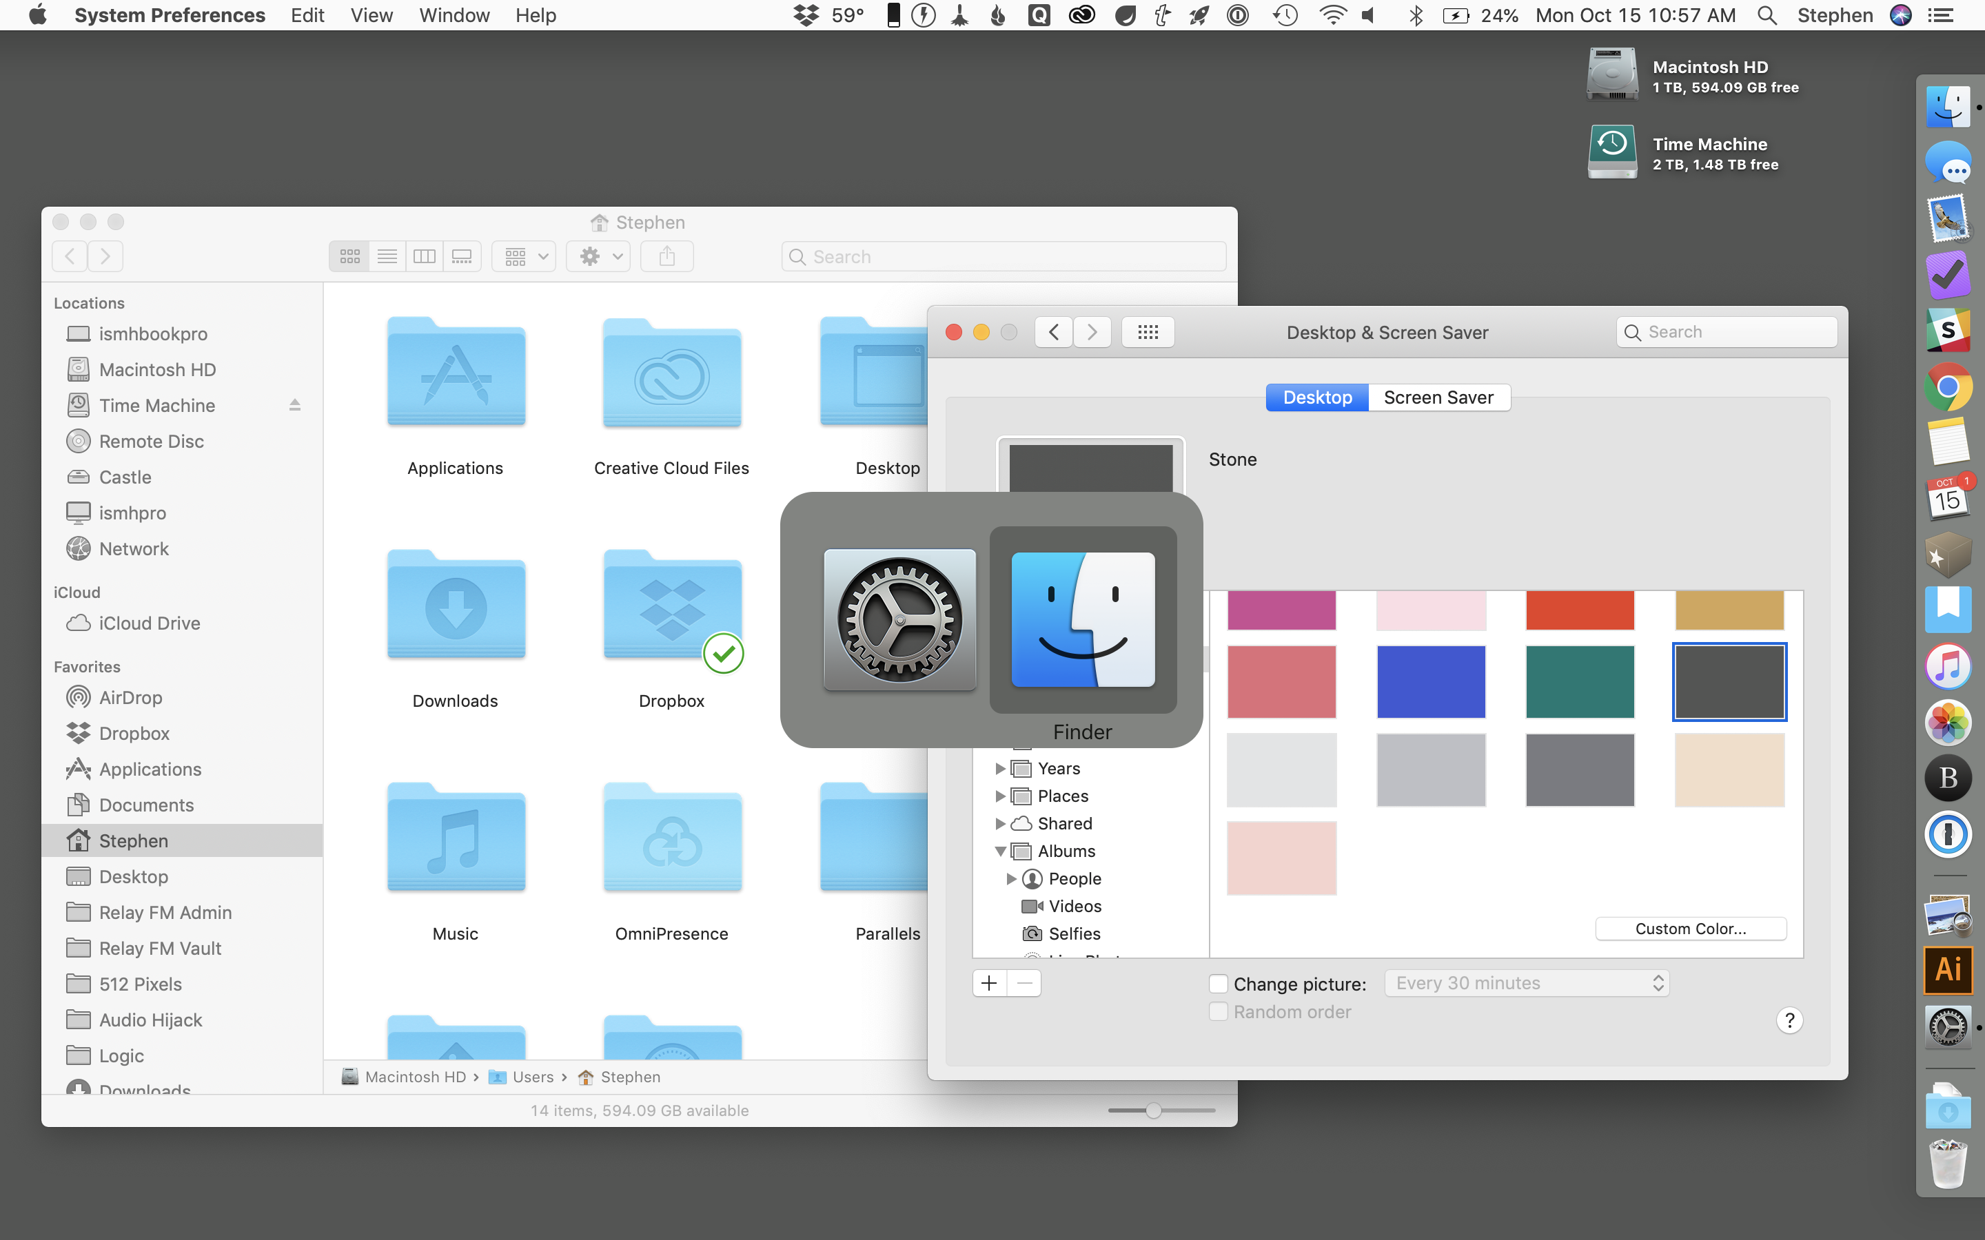Switch Finder to icon view
This screenshot has height=1240, width=1985.
click(x=349, y=257)
